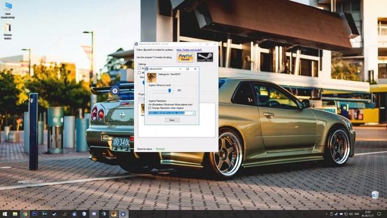The image size is (387, 218).
Task: Switch the ENG input language
Action: [357, 214]
